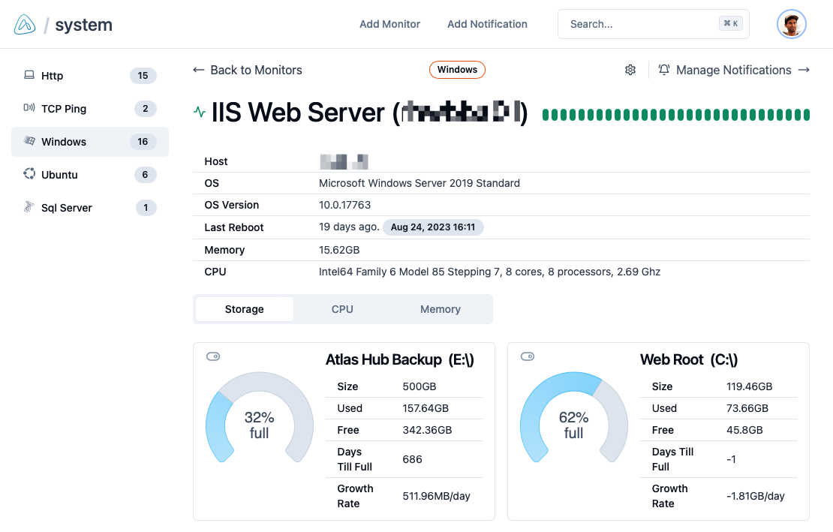Open the Memory tab
The width and height of the screenshot is (833, 532).
440,308
